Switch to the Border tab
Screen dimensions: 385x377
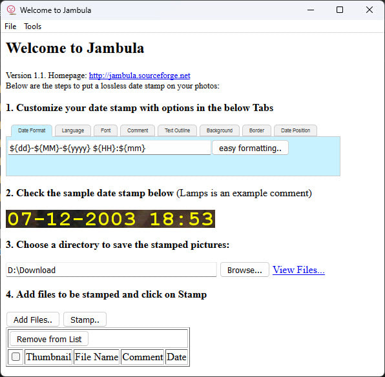click(x=256, y=130)
